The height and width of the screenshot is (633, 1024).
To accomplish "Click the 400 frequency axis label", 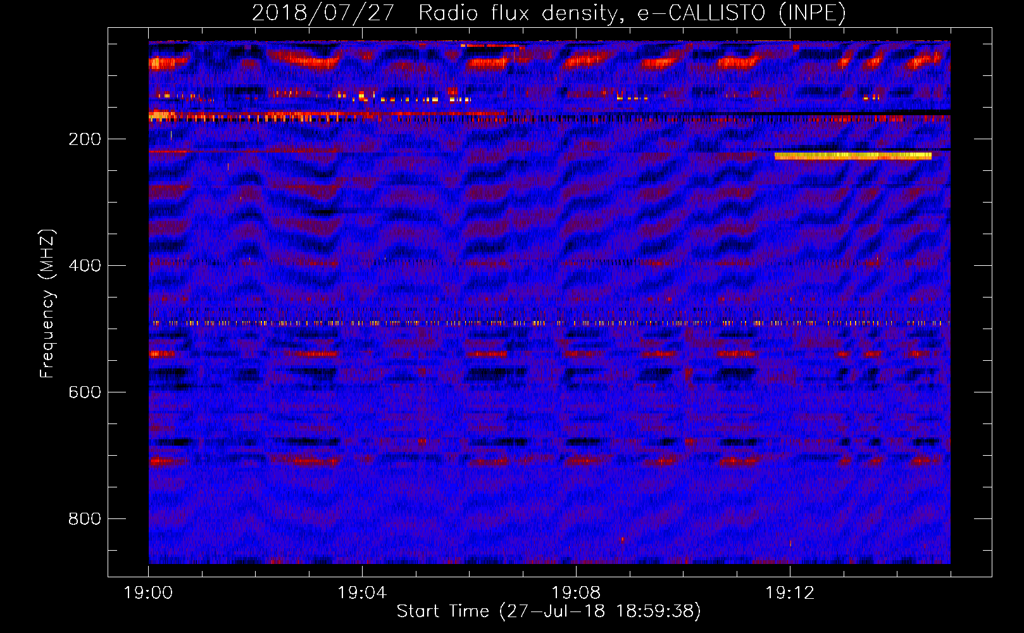I will pyautogui.click(x=85, y=265).
